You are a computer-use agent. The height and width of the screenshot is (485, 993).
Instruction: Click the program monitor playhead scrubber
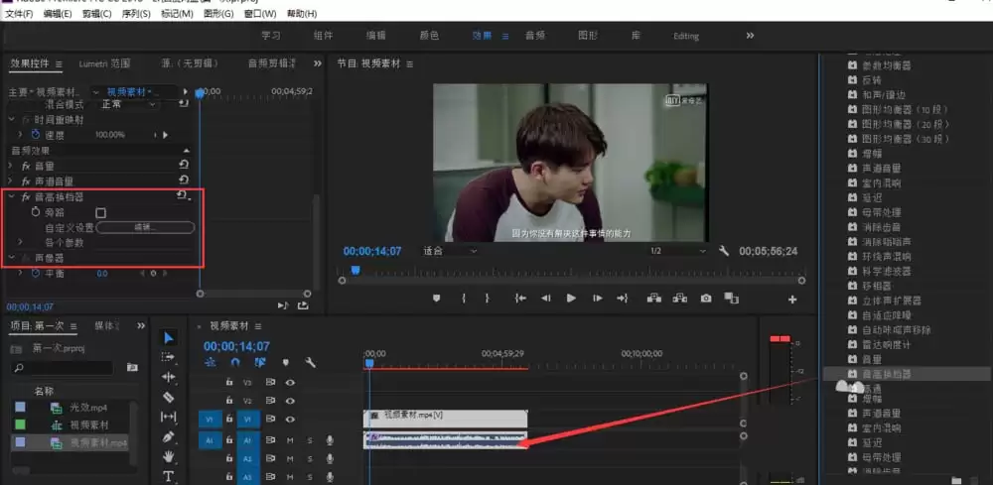click(x=355, y=270)
